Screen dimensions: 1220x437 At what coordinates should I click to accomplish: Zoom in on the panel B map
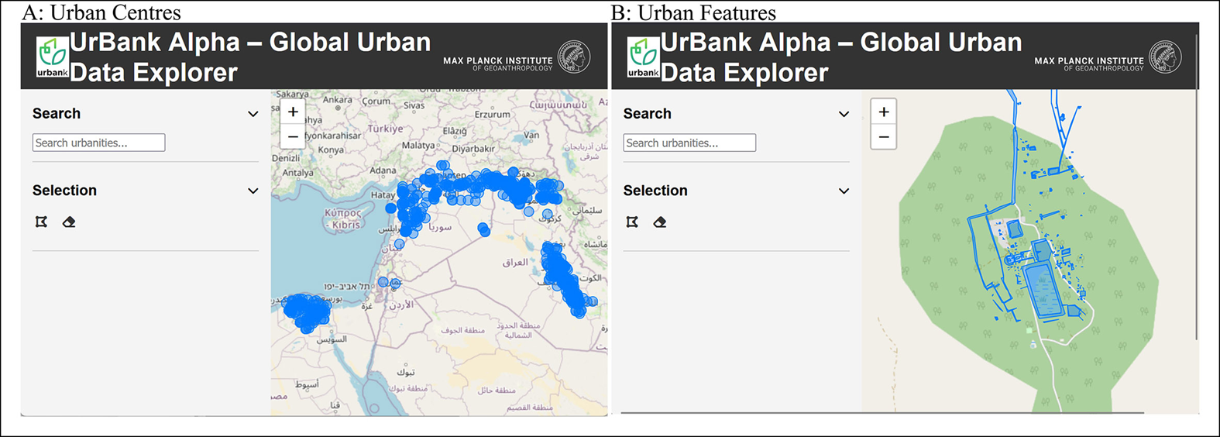point(884,112)
